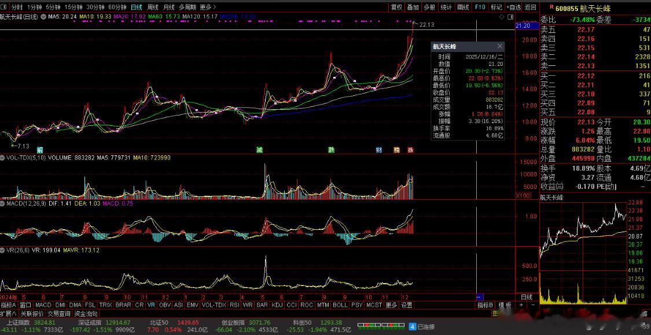Click the 多股 multi-stock button

(x=429, y=7)
